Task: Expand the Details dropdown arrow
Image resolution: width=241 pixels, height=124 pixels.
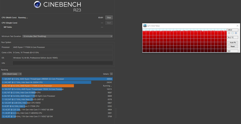Action: (111, 74)
